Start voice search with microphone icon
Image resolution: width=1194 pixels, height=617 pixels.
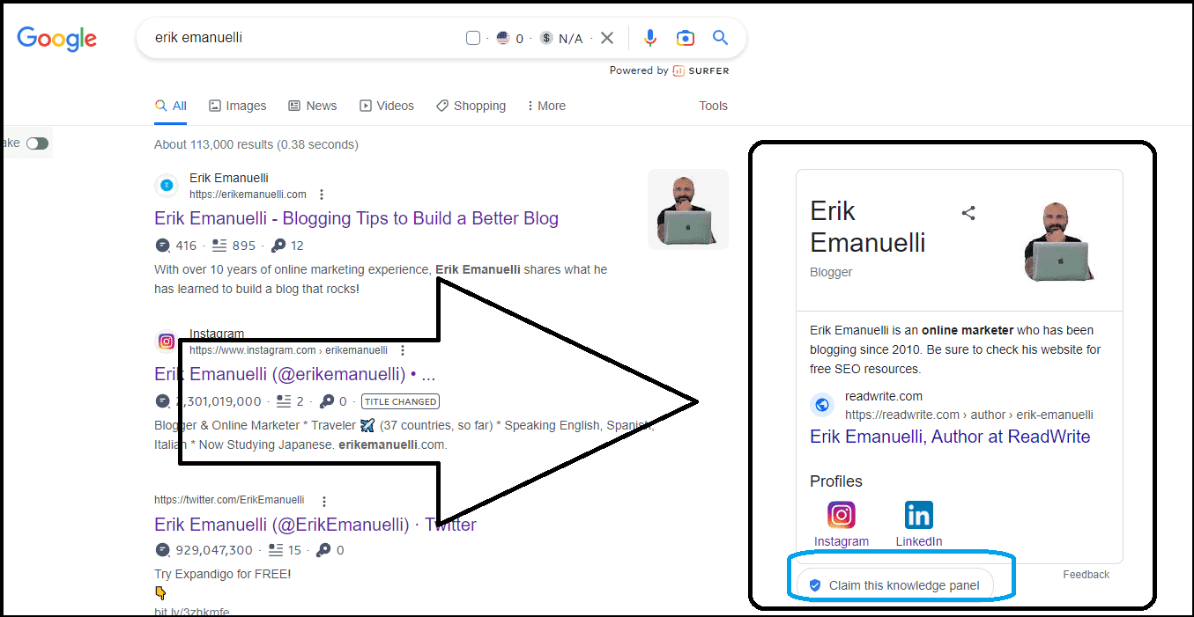tap(650, 38)
